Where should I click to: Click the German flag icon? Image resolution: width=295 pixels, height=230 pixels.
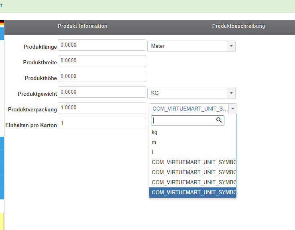click(2, 23)
